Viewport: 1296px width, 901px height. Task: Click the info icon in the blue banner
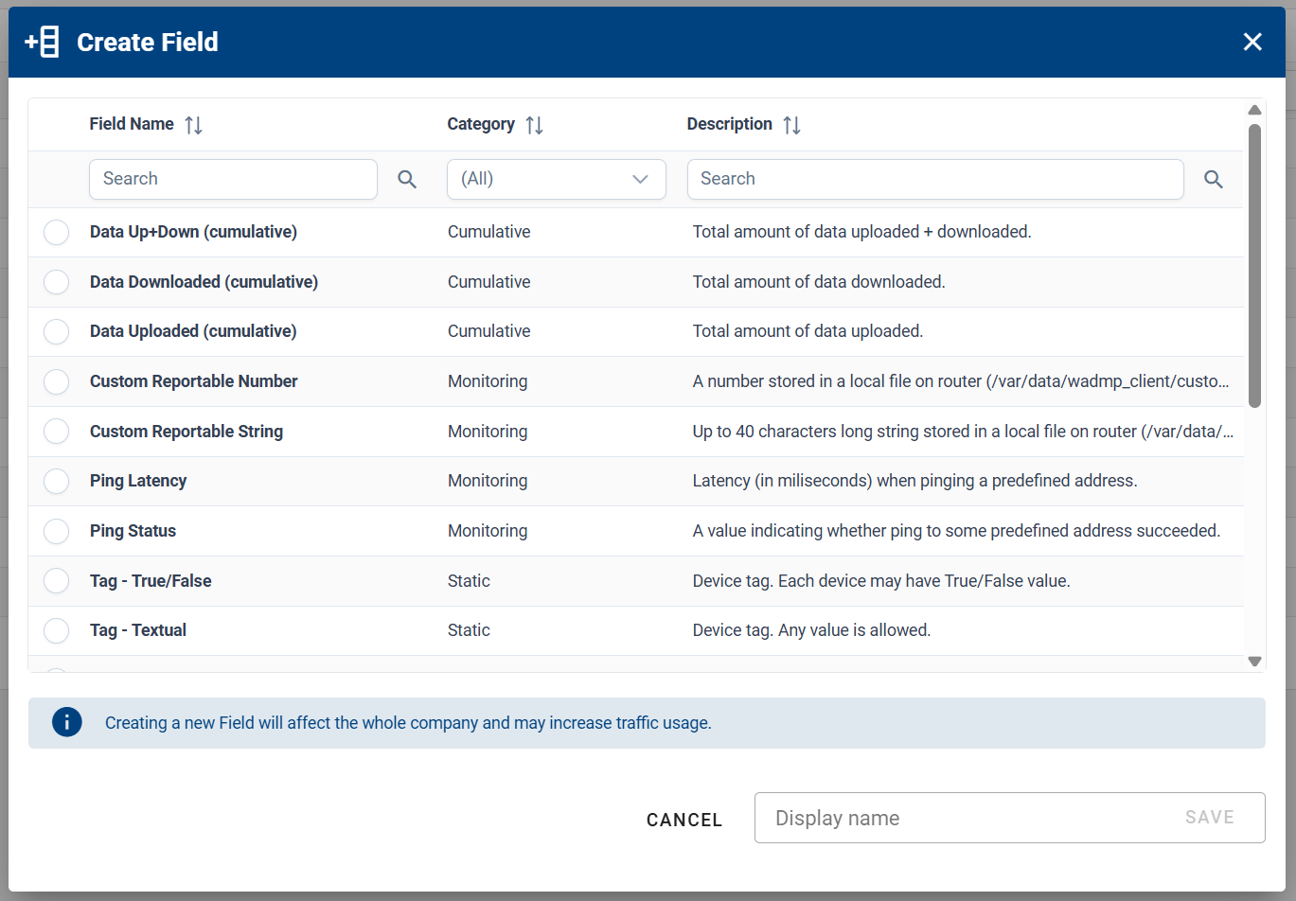(67, 722)
